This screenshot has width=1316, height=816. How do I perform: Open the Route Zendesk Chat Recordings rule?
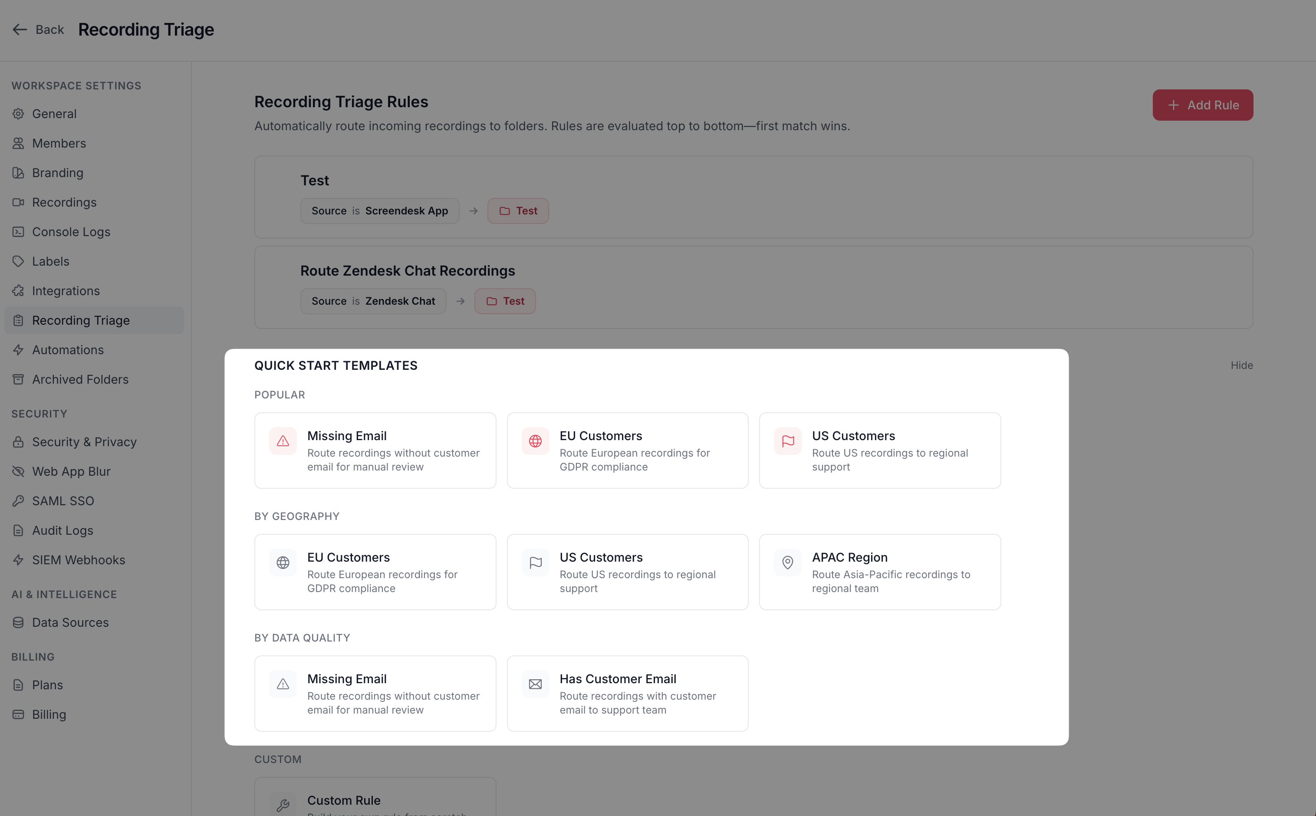(408, 271)
